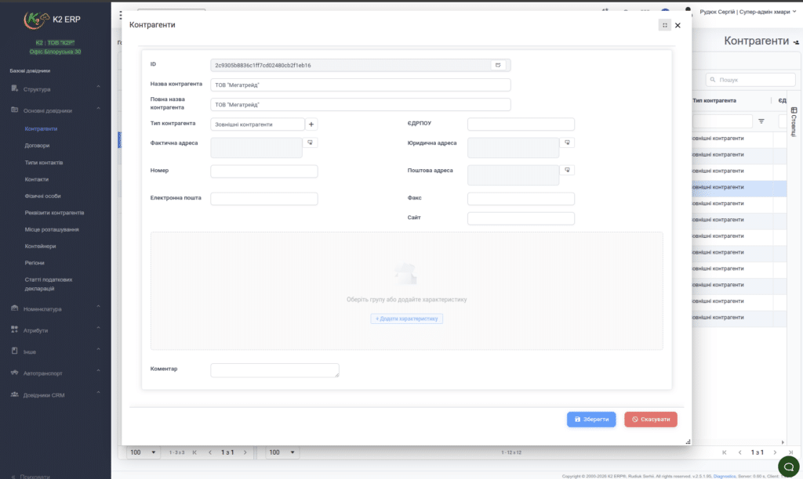
Task: Focus the ЄДРПОУ input field
Action: coord(521,124)
